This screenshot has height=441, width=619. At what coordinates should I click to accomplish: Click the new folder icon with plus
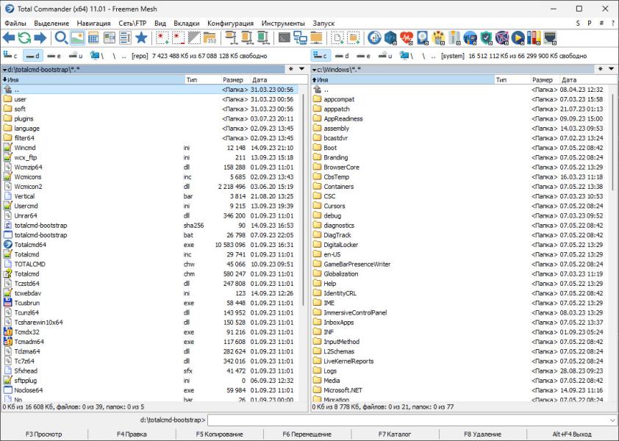(354, 38)
